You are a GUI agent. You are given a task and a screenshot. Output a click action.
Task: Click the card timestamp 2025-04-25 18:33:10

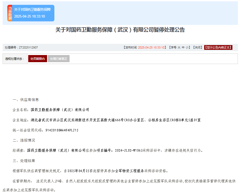click(x=30, y=16)
